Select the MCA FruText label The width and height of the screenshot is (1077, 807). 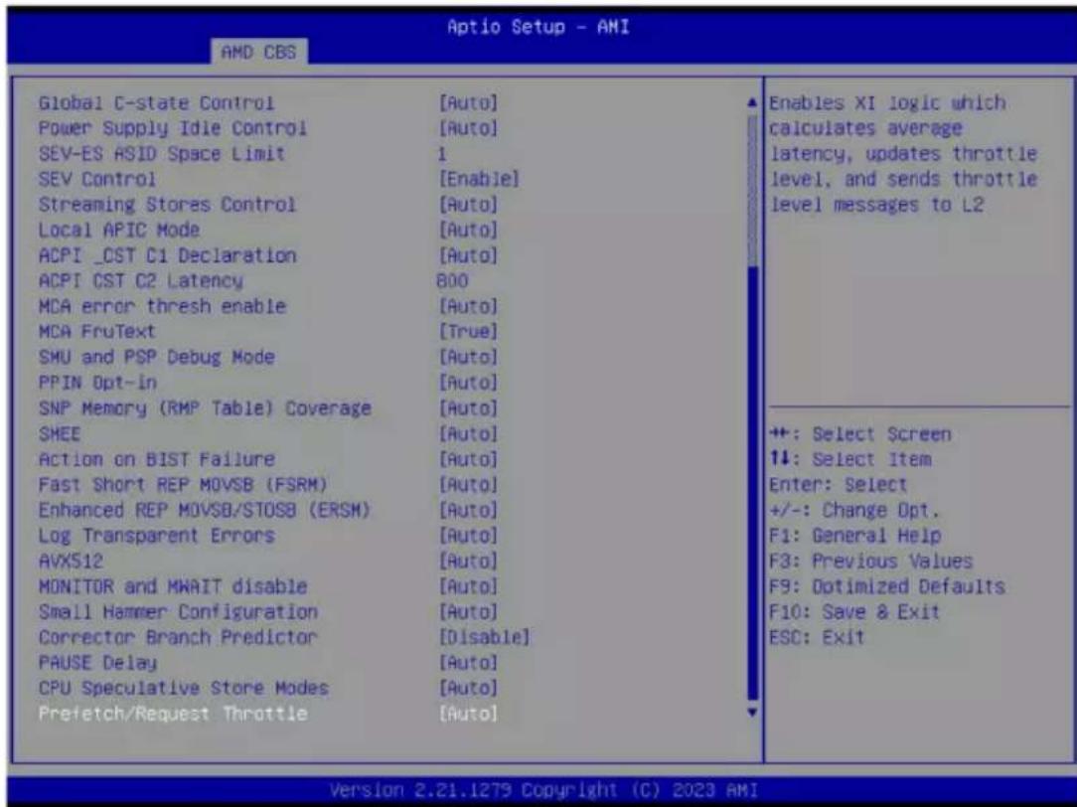point(96,332)
